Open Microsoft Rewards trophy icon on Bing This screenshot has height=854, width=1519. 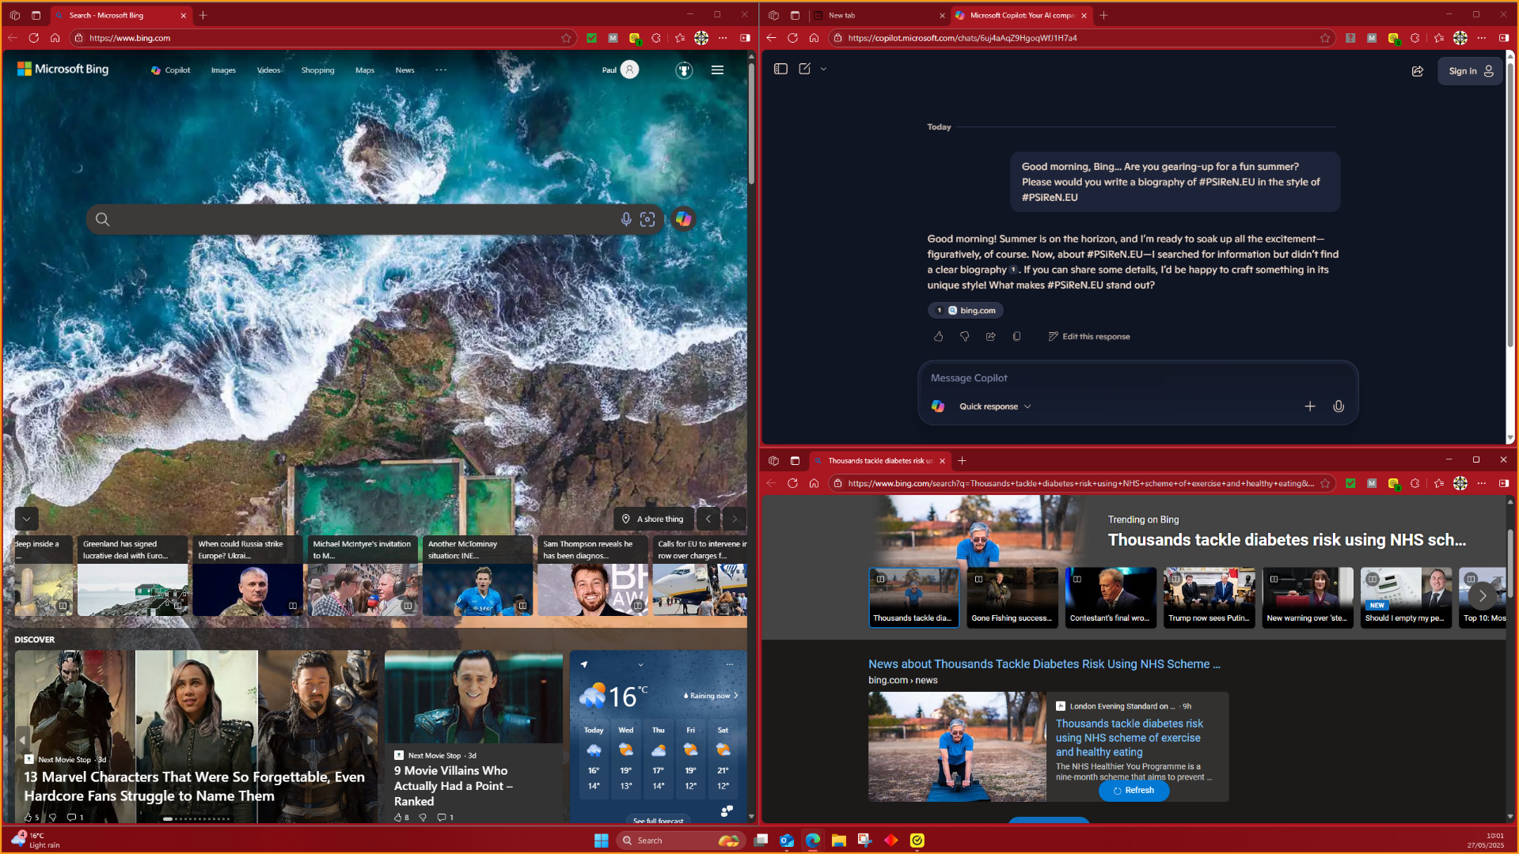[x=684, y=70]
